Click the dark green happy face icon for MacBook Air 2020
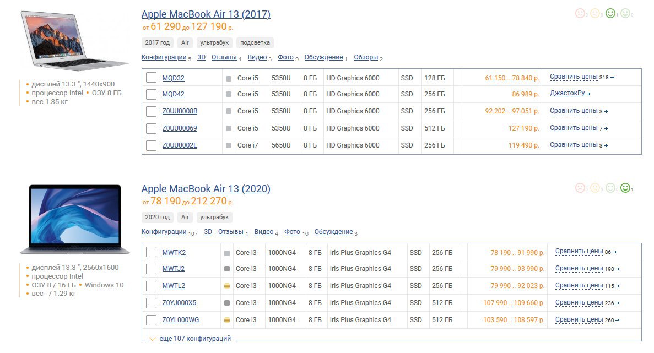This screenshot has width=654, height=353. pyautogui.click(x=625, y=188)
